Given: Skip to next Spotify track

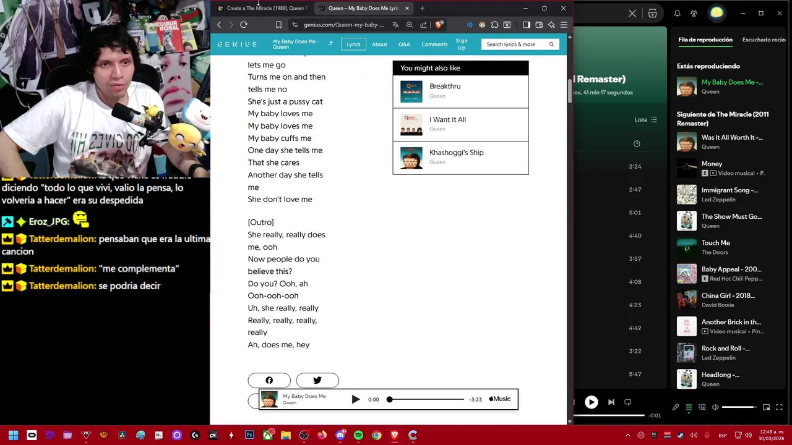Looking at the screenshot, I should 611,402.
